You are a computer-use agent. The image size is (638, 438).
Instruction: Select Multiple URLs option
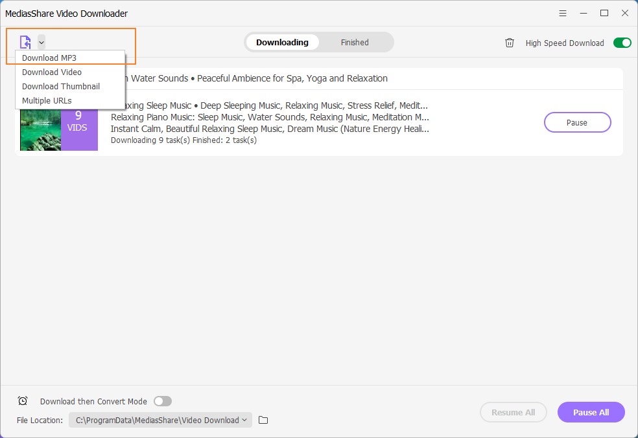click(x=47, y=101)
